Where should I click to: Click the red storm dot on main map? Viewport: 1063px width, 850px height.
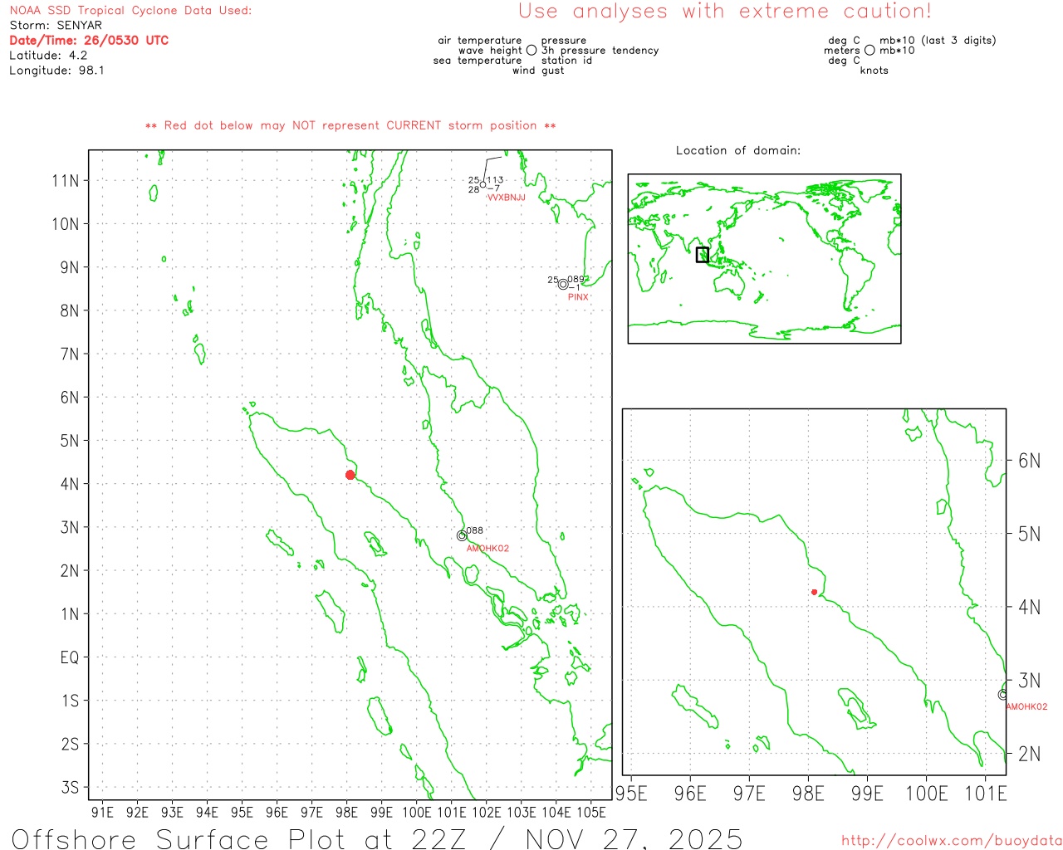350,475
